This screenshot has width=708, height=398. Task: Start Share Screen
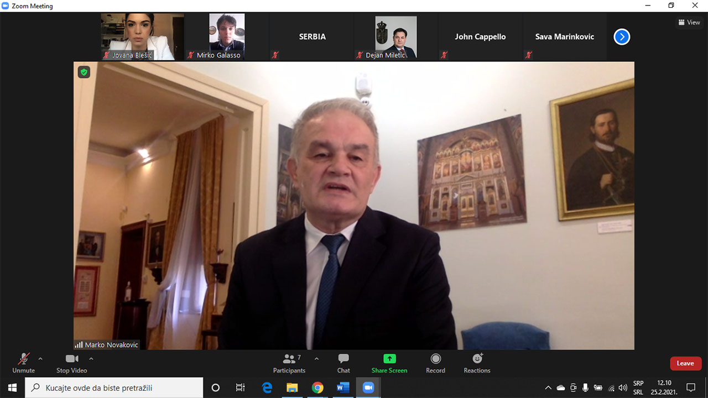(x=389, y=364)
